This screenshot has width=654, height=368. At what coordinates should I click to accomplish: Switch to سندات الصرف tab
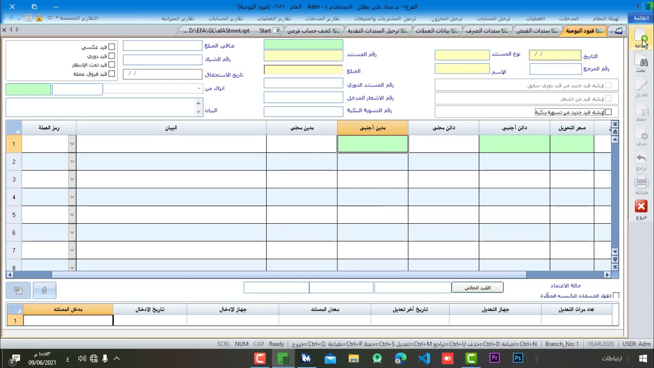pos(486,31)
